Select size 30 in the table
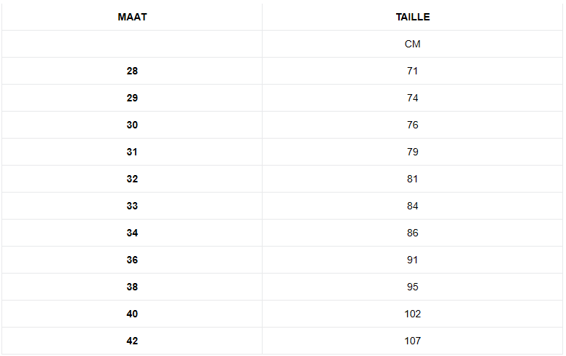 pyautogui.click(x=132, y=125)
